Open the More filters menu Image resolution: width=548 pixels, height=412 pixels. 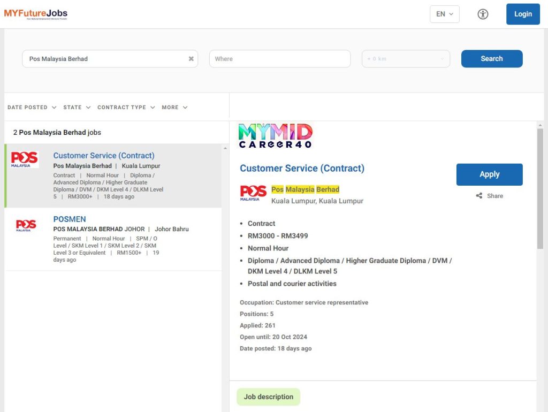174,108
